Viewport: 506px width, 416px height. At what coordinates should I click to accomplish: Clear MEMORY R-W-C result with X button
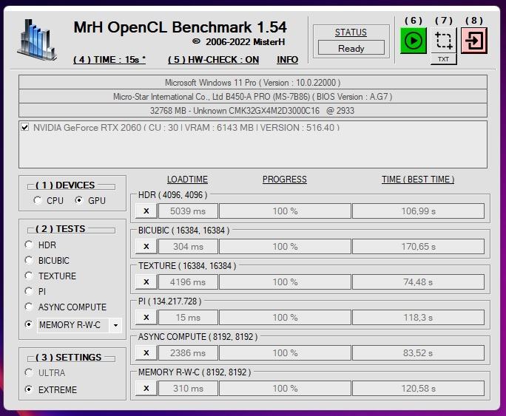pos(146,388)
